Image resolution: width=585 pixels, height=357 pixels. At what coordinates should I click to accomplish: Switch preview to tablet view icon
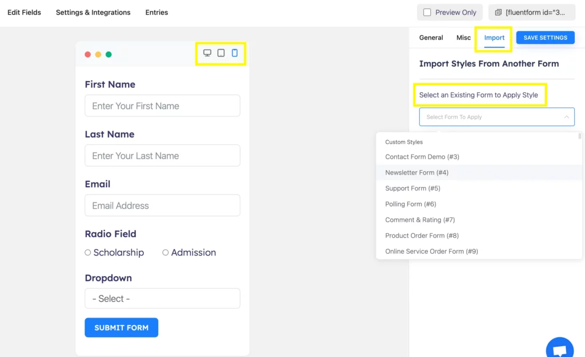pyautogui.click(x=221, y=53)
